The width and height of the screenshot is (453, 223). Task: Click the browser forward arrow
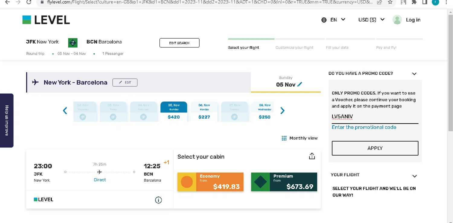point(18,2)
